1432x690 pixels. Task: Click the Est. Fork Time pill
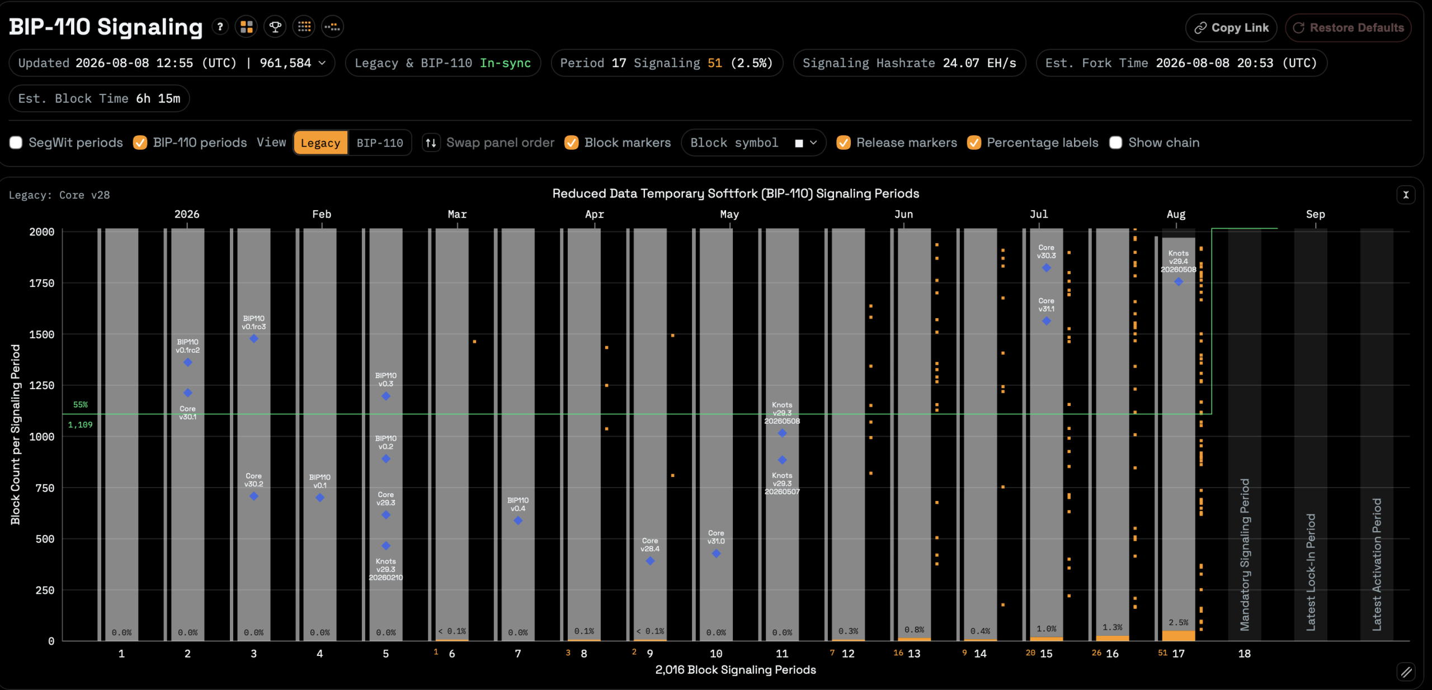coord(1181,63)
